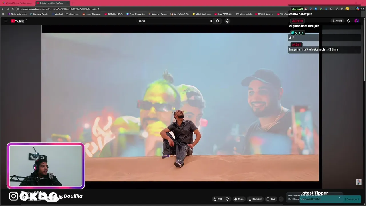Open favorites star icon in browser toolbar
This screenshot has width=366, height=206.
(342, 9)
